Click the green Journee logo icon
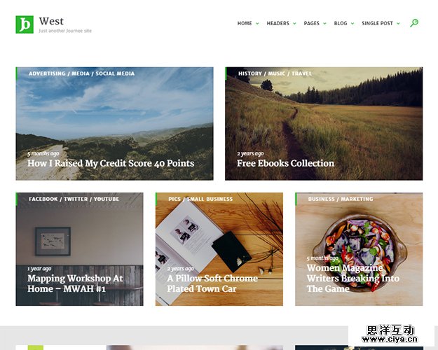 (x=25, y=24)
